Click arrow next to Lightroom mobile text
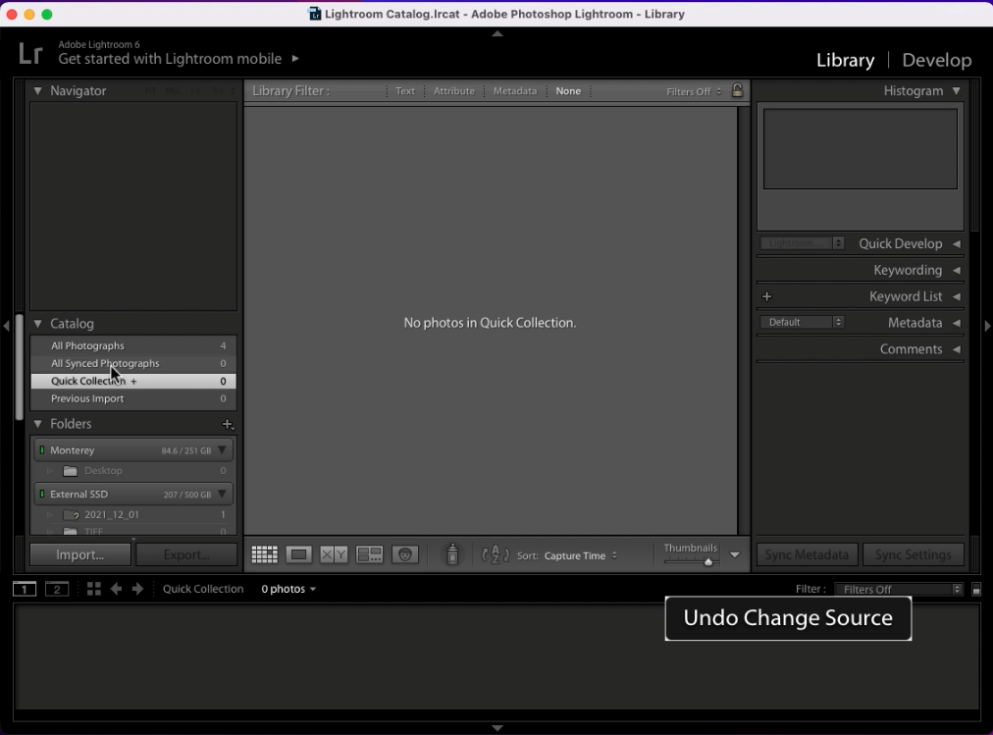Image resolution: width=993 pixels, height=735 pixels. [x=295, y=58]
